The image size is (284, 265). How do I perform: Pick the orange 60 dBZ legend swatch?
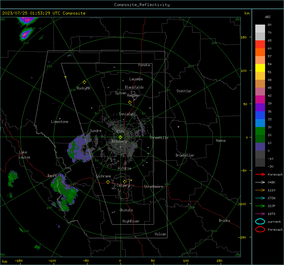(260, 52)
